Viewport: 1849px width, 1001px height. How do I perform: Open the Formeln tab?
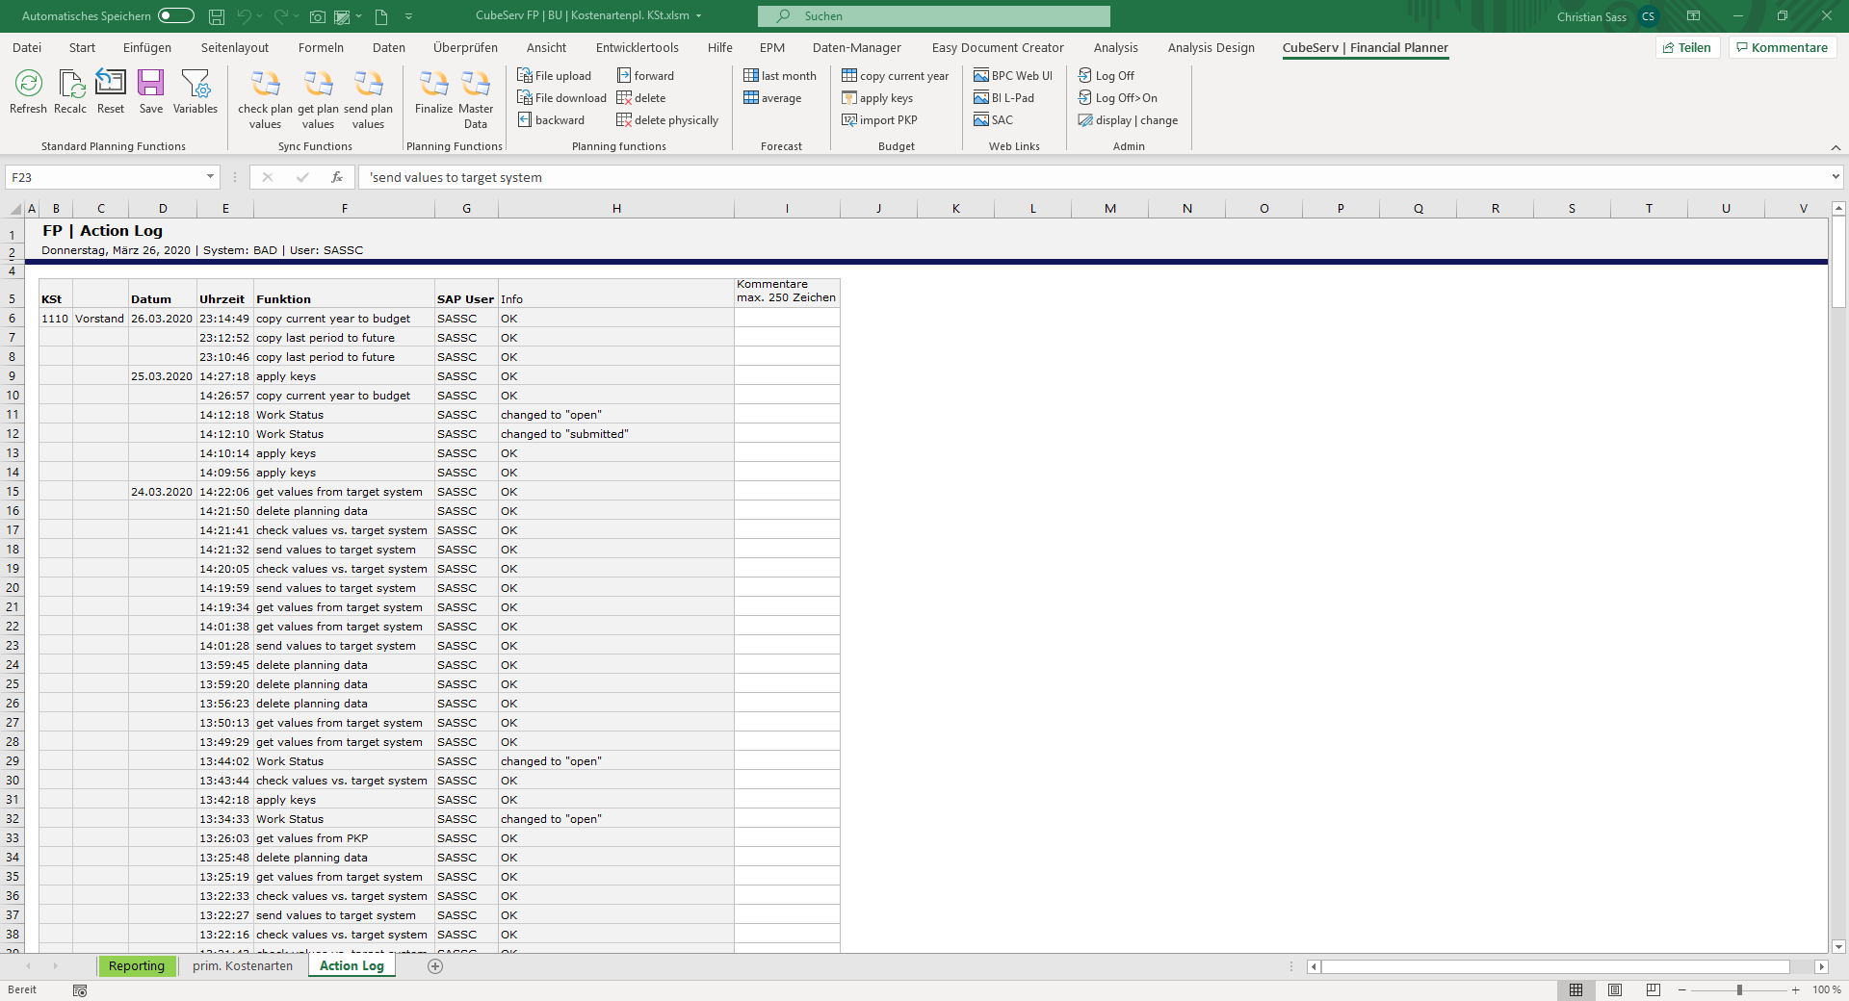pyautogui.click(x=321, y=47)
